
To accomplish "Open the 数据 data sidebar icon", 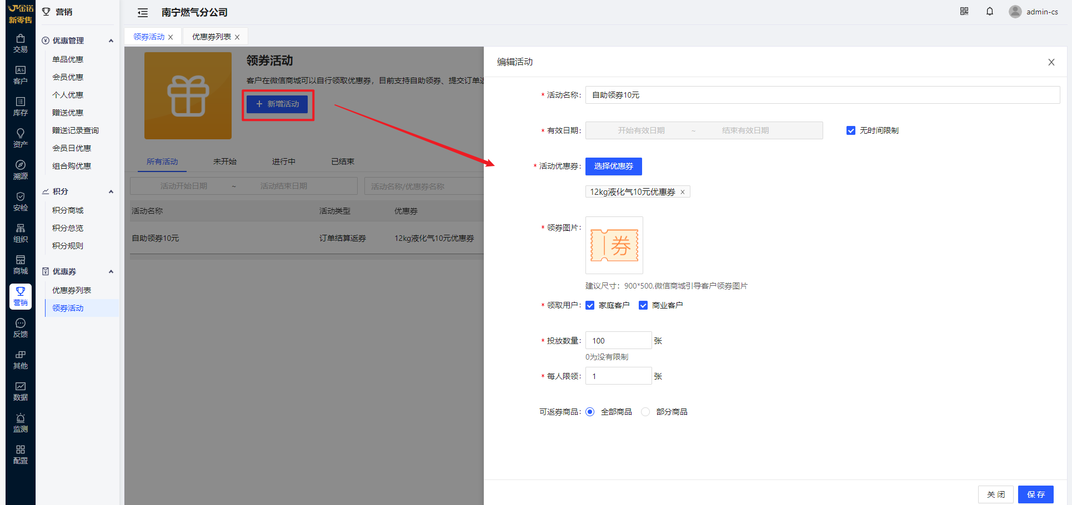I will [x=21, y=391].
